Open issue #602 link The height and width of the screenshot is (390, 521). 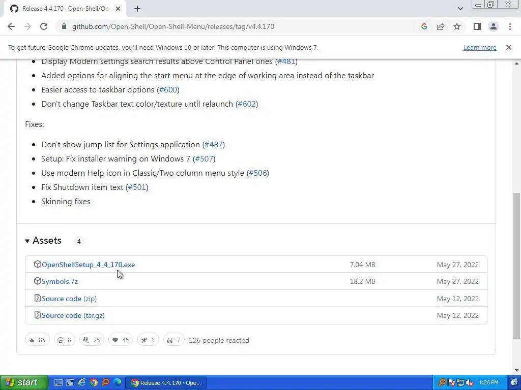point(247,104)
